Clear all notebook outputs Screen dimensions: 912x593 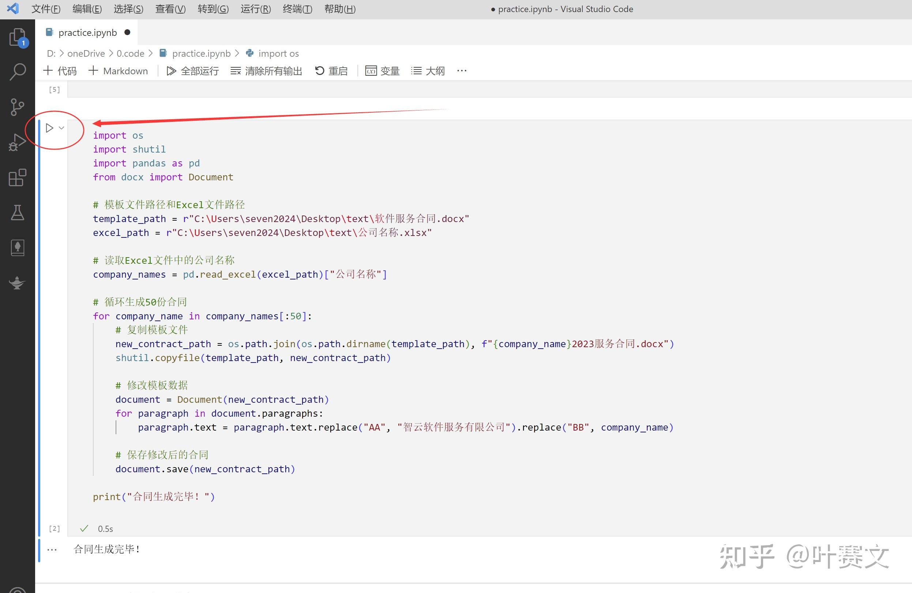[x=266, y=71]
